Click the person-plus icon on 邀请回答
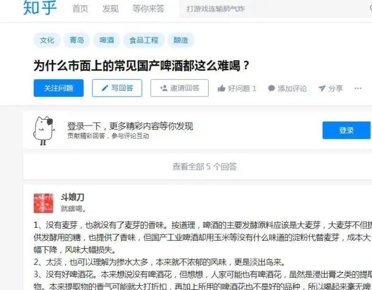Viewport: 372px width, 290px height. [x=164, y=88]
